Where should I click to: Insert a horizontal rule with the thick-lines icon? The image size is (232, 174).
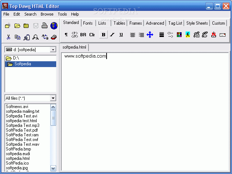tap(162, 35)
